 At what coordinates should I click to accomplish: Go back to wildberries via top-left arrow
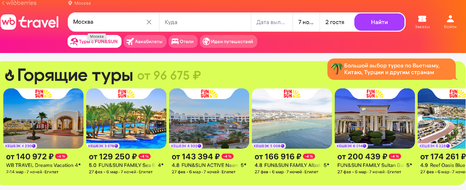(x=3, y=3)
